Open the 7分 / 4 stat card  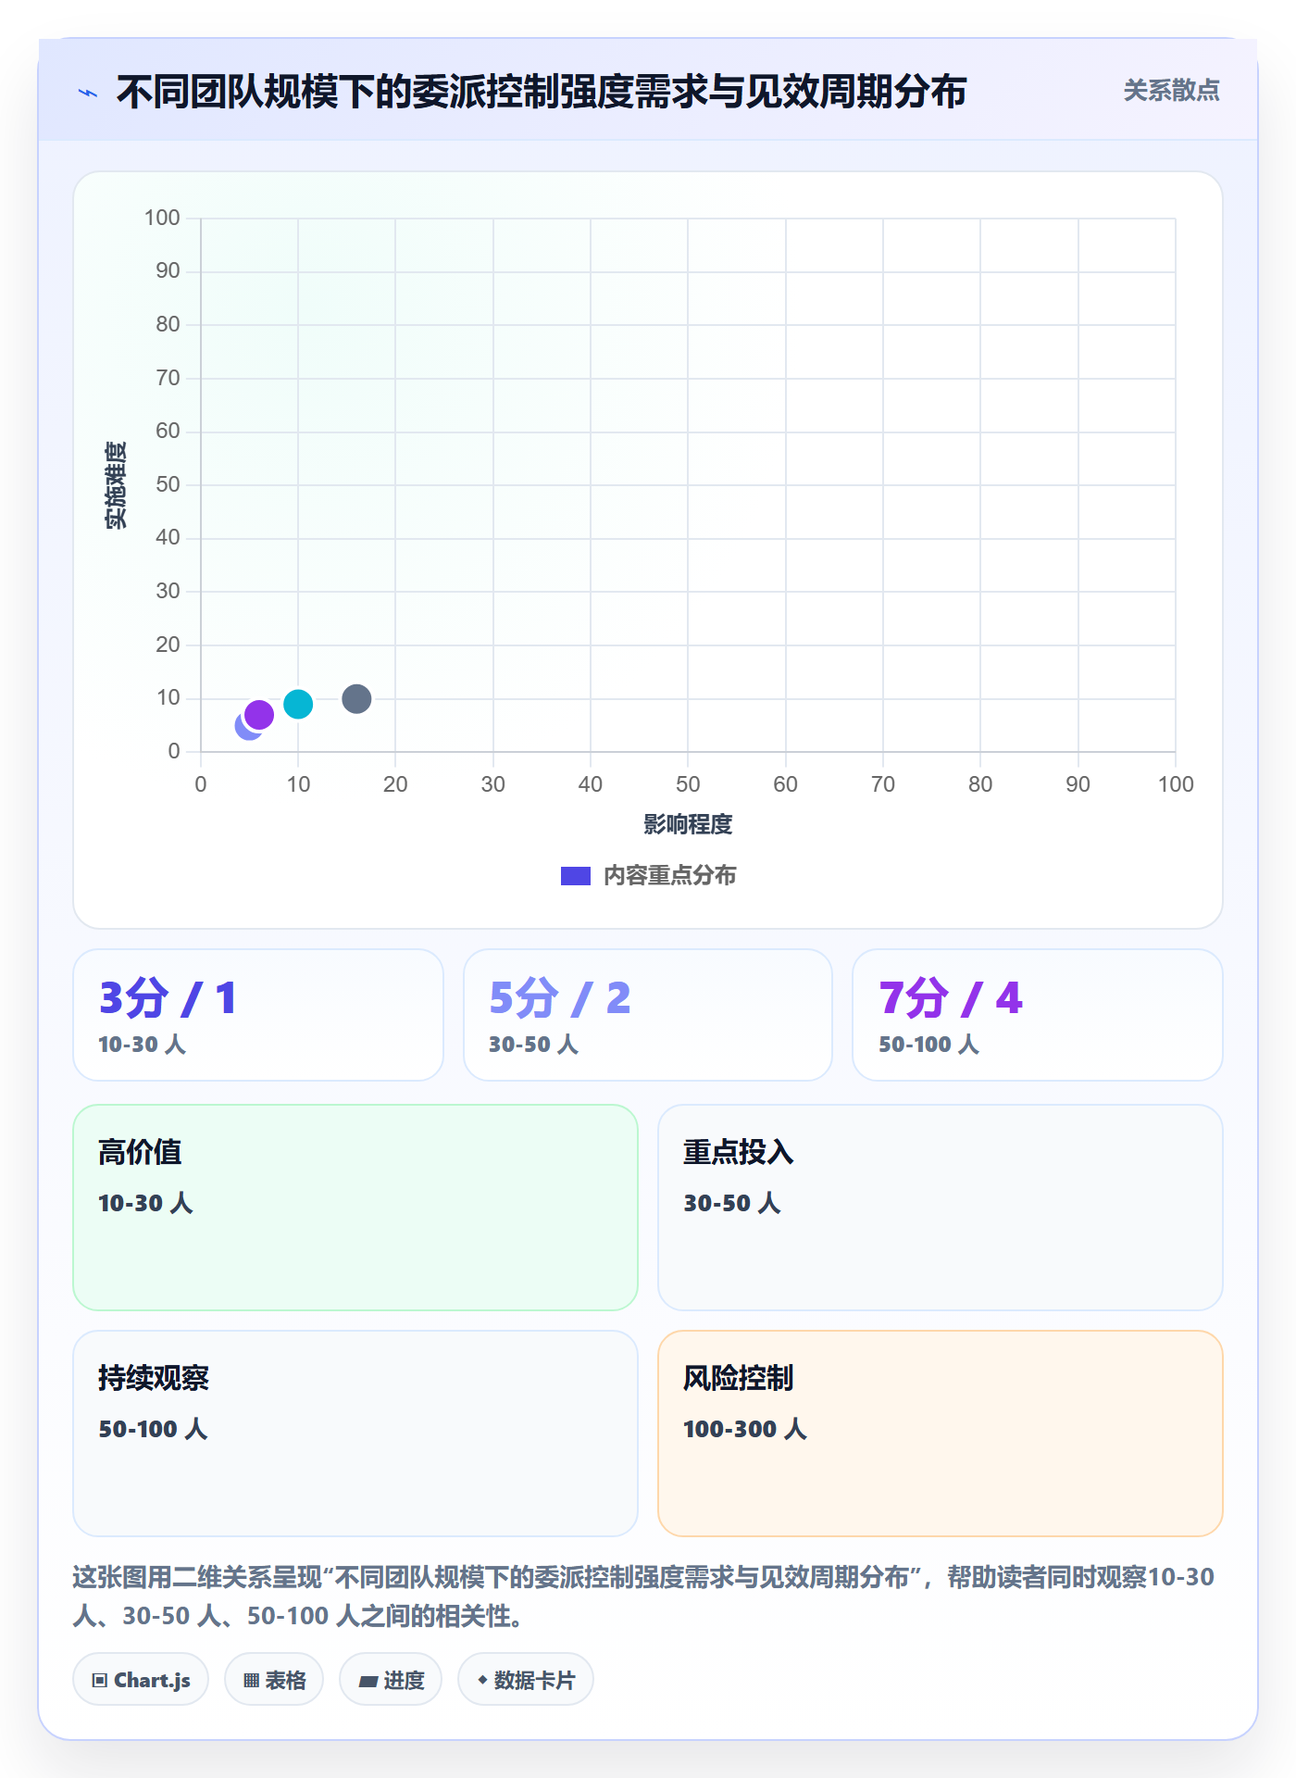[1038, 1015]
